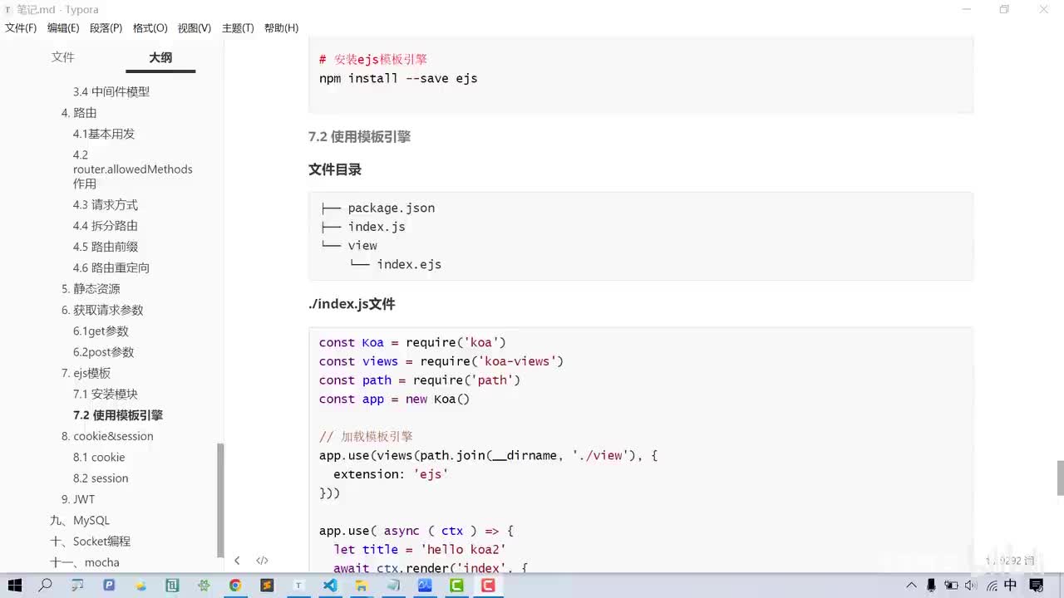The width and height of the screenshot is (1064, 598).
Task: Jump to outline item 3.4 中间件模型
Action: pos(111,92)
